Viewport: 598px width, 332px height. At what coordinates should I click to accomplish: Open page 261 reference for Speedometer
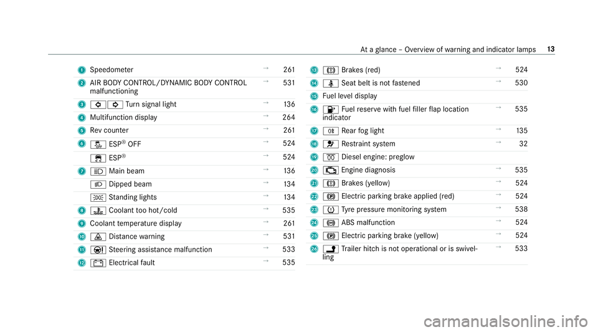288,70
